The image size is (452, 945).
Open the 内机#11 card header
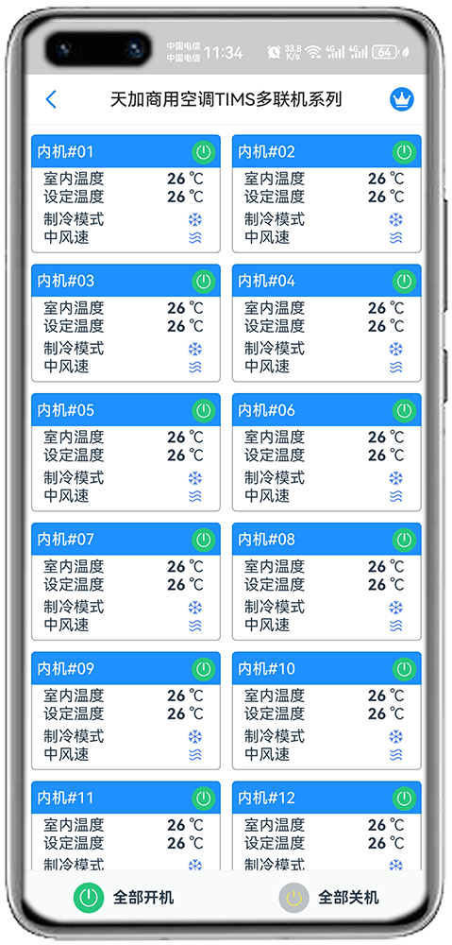126,798
